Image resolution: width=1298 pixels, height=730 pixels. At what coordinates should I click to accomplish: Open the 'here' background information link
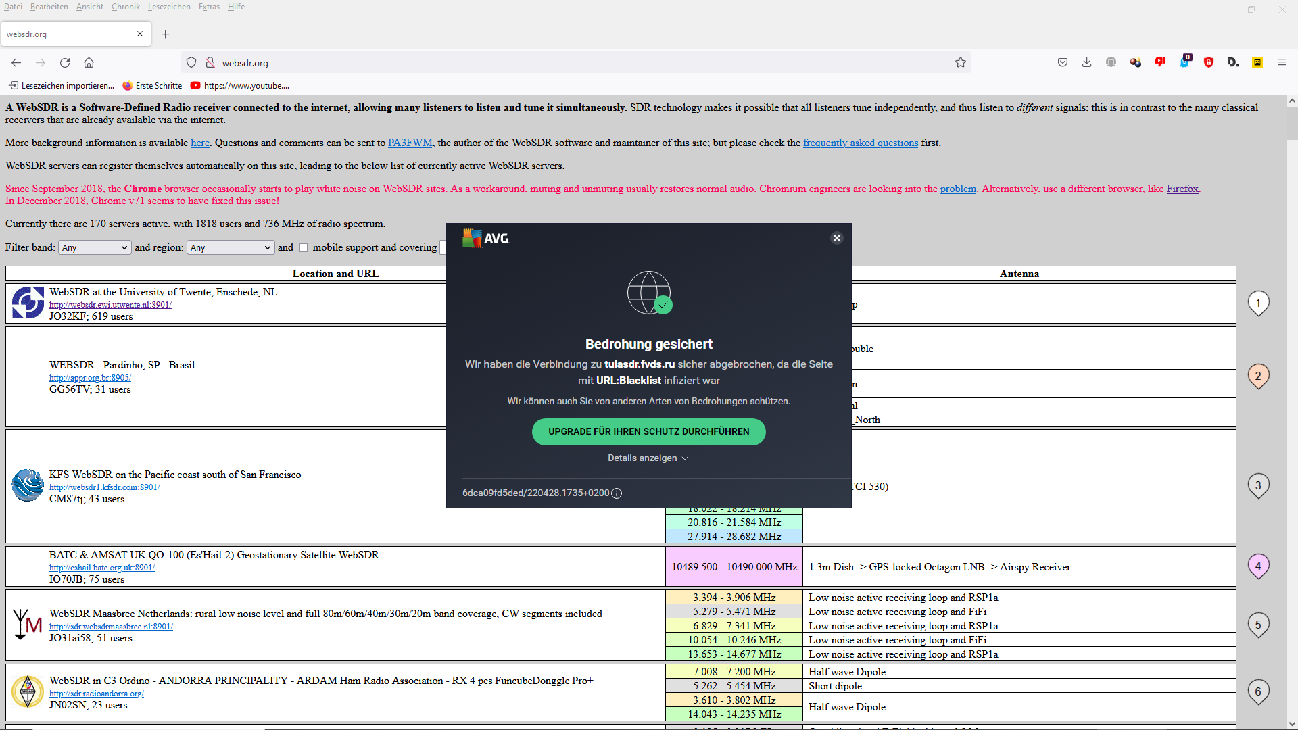tap(200, 143)
